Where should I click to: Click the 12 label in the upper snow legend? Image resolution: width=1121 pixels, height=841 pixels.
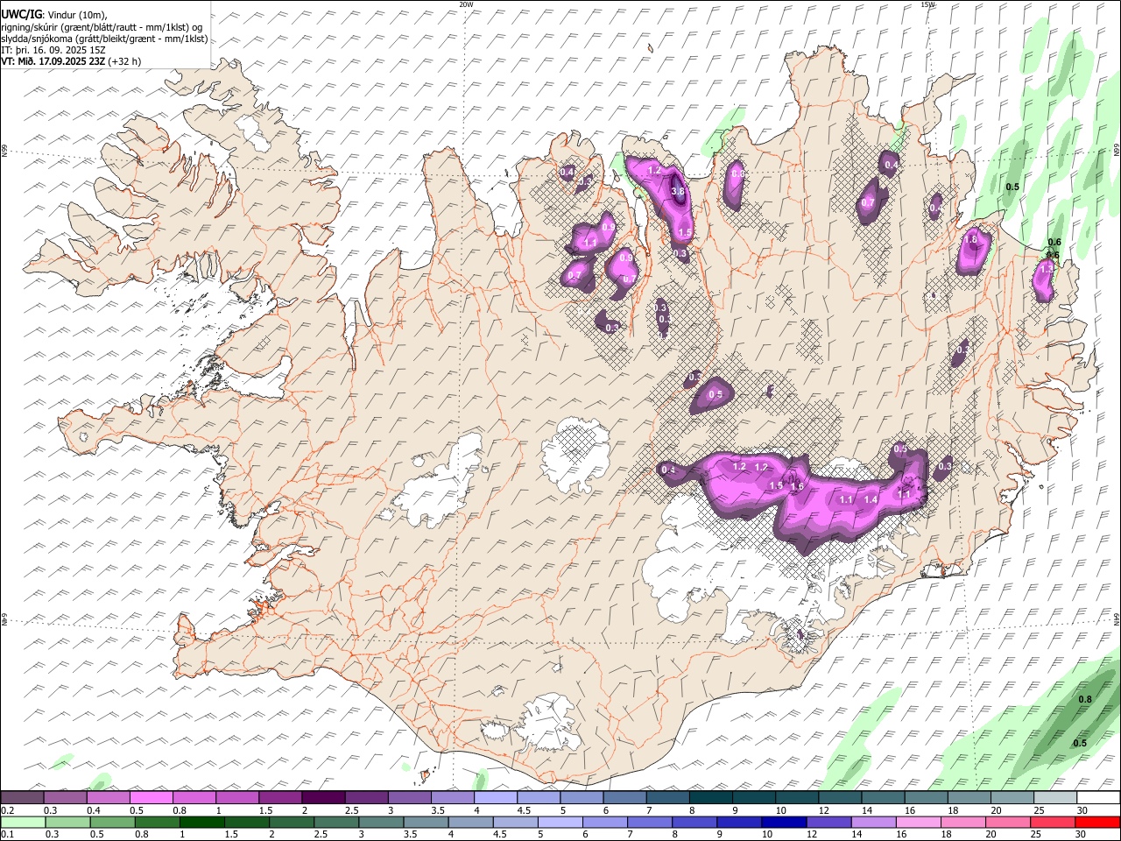[823, 810]
